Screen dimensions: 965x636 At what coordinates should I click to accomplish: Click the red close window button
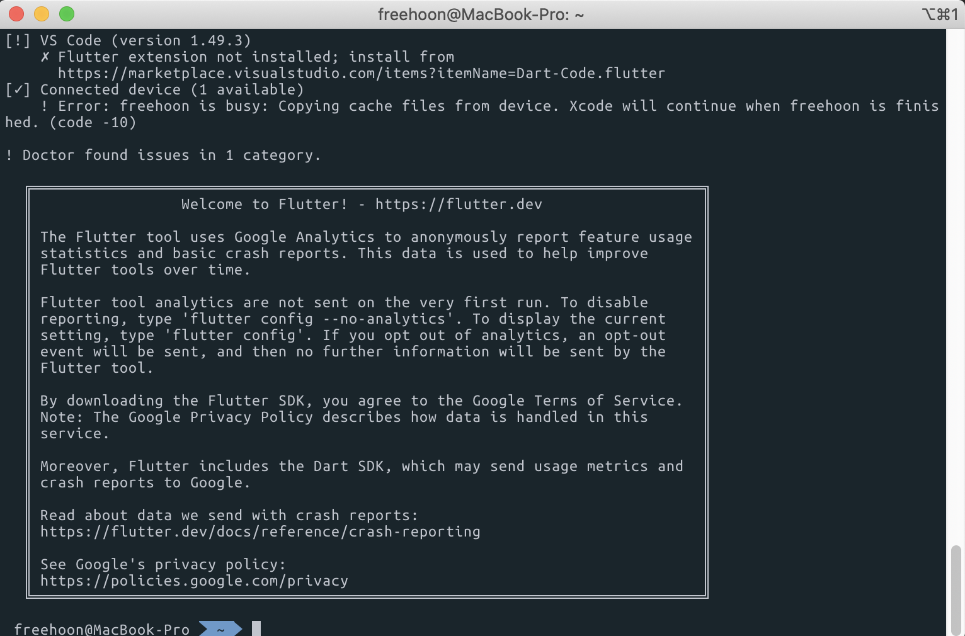[16, 14]
